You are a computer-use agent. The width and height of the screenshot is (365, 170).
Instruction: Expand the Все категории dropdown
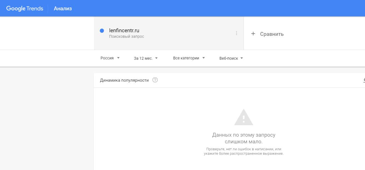coord(189,58)
